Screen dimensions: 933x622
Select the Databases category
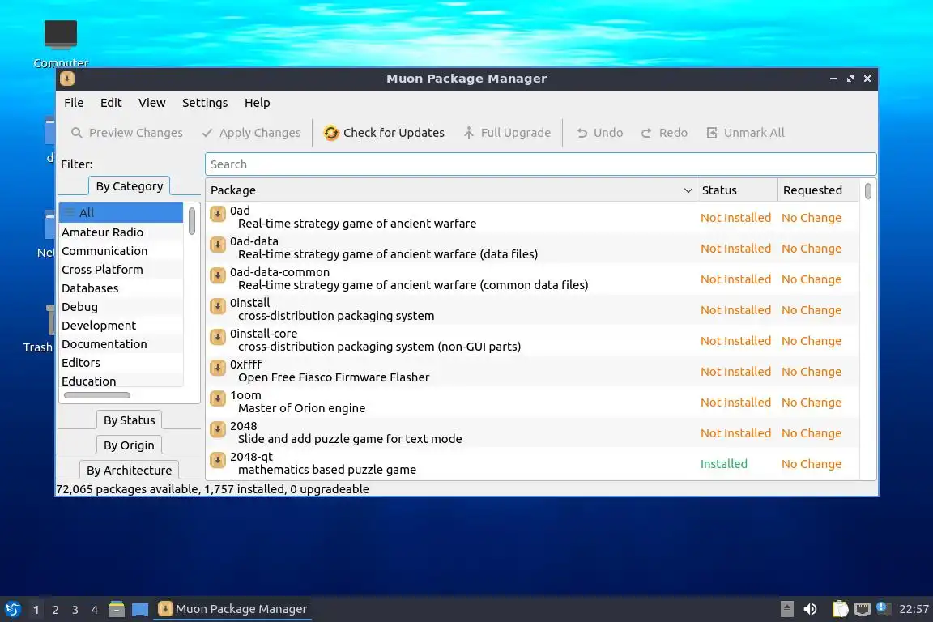pos(121,288)
